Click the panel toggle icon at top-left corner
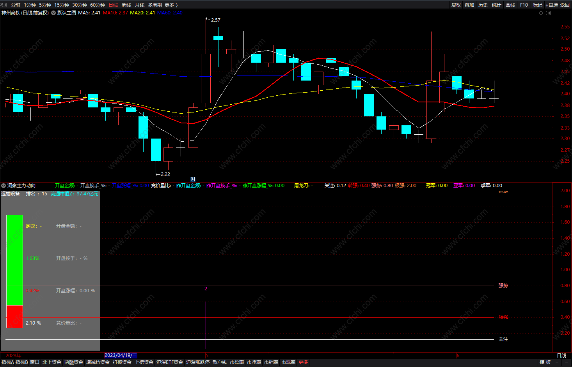The height and width of the screenshot is (367, 572). click(4, 5)
